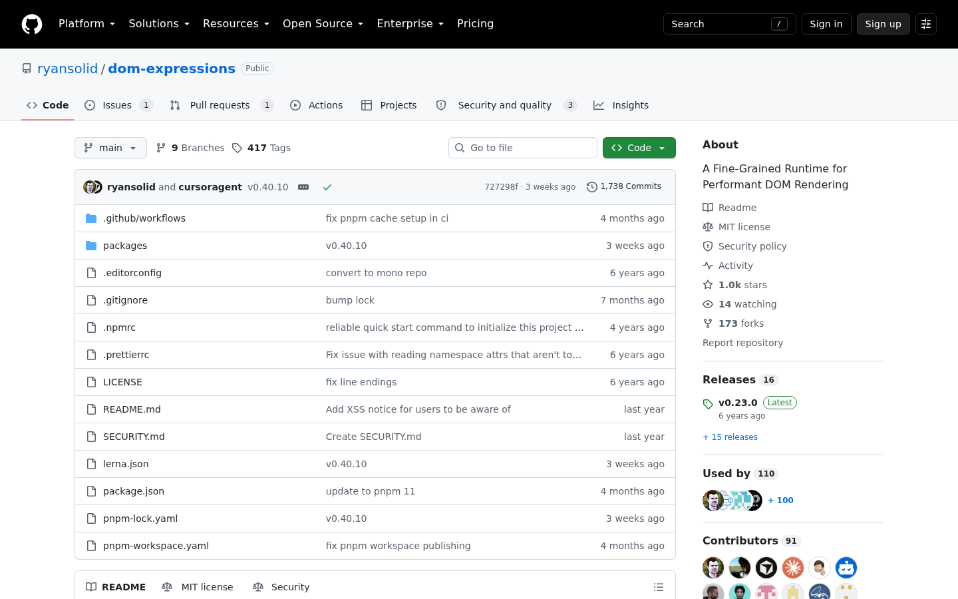Click the + 100 Used by link

click(x=780, y=500)
